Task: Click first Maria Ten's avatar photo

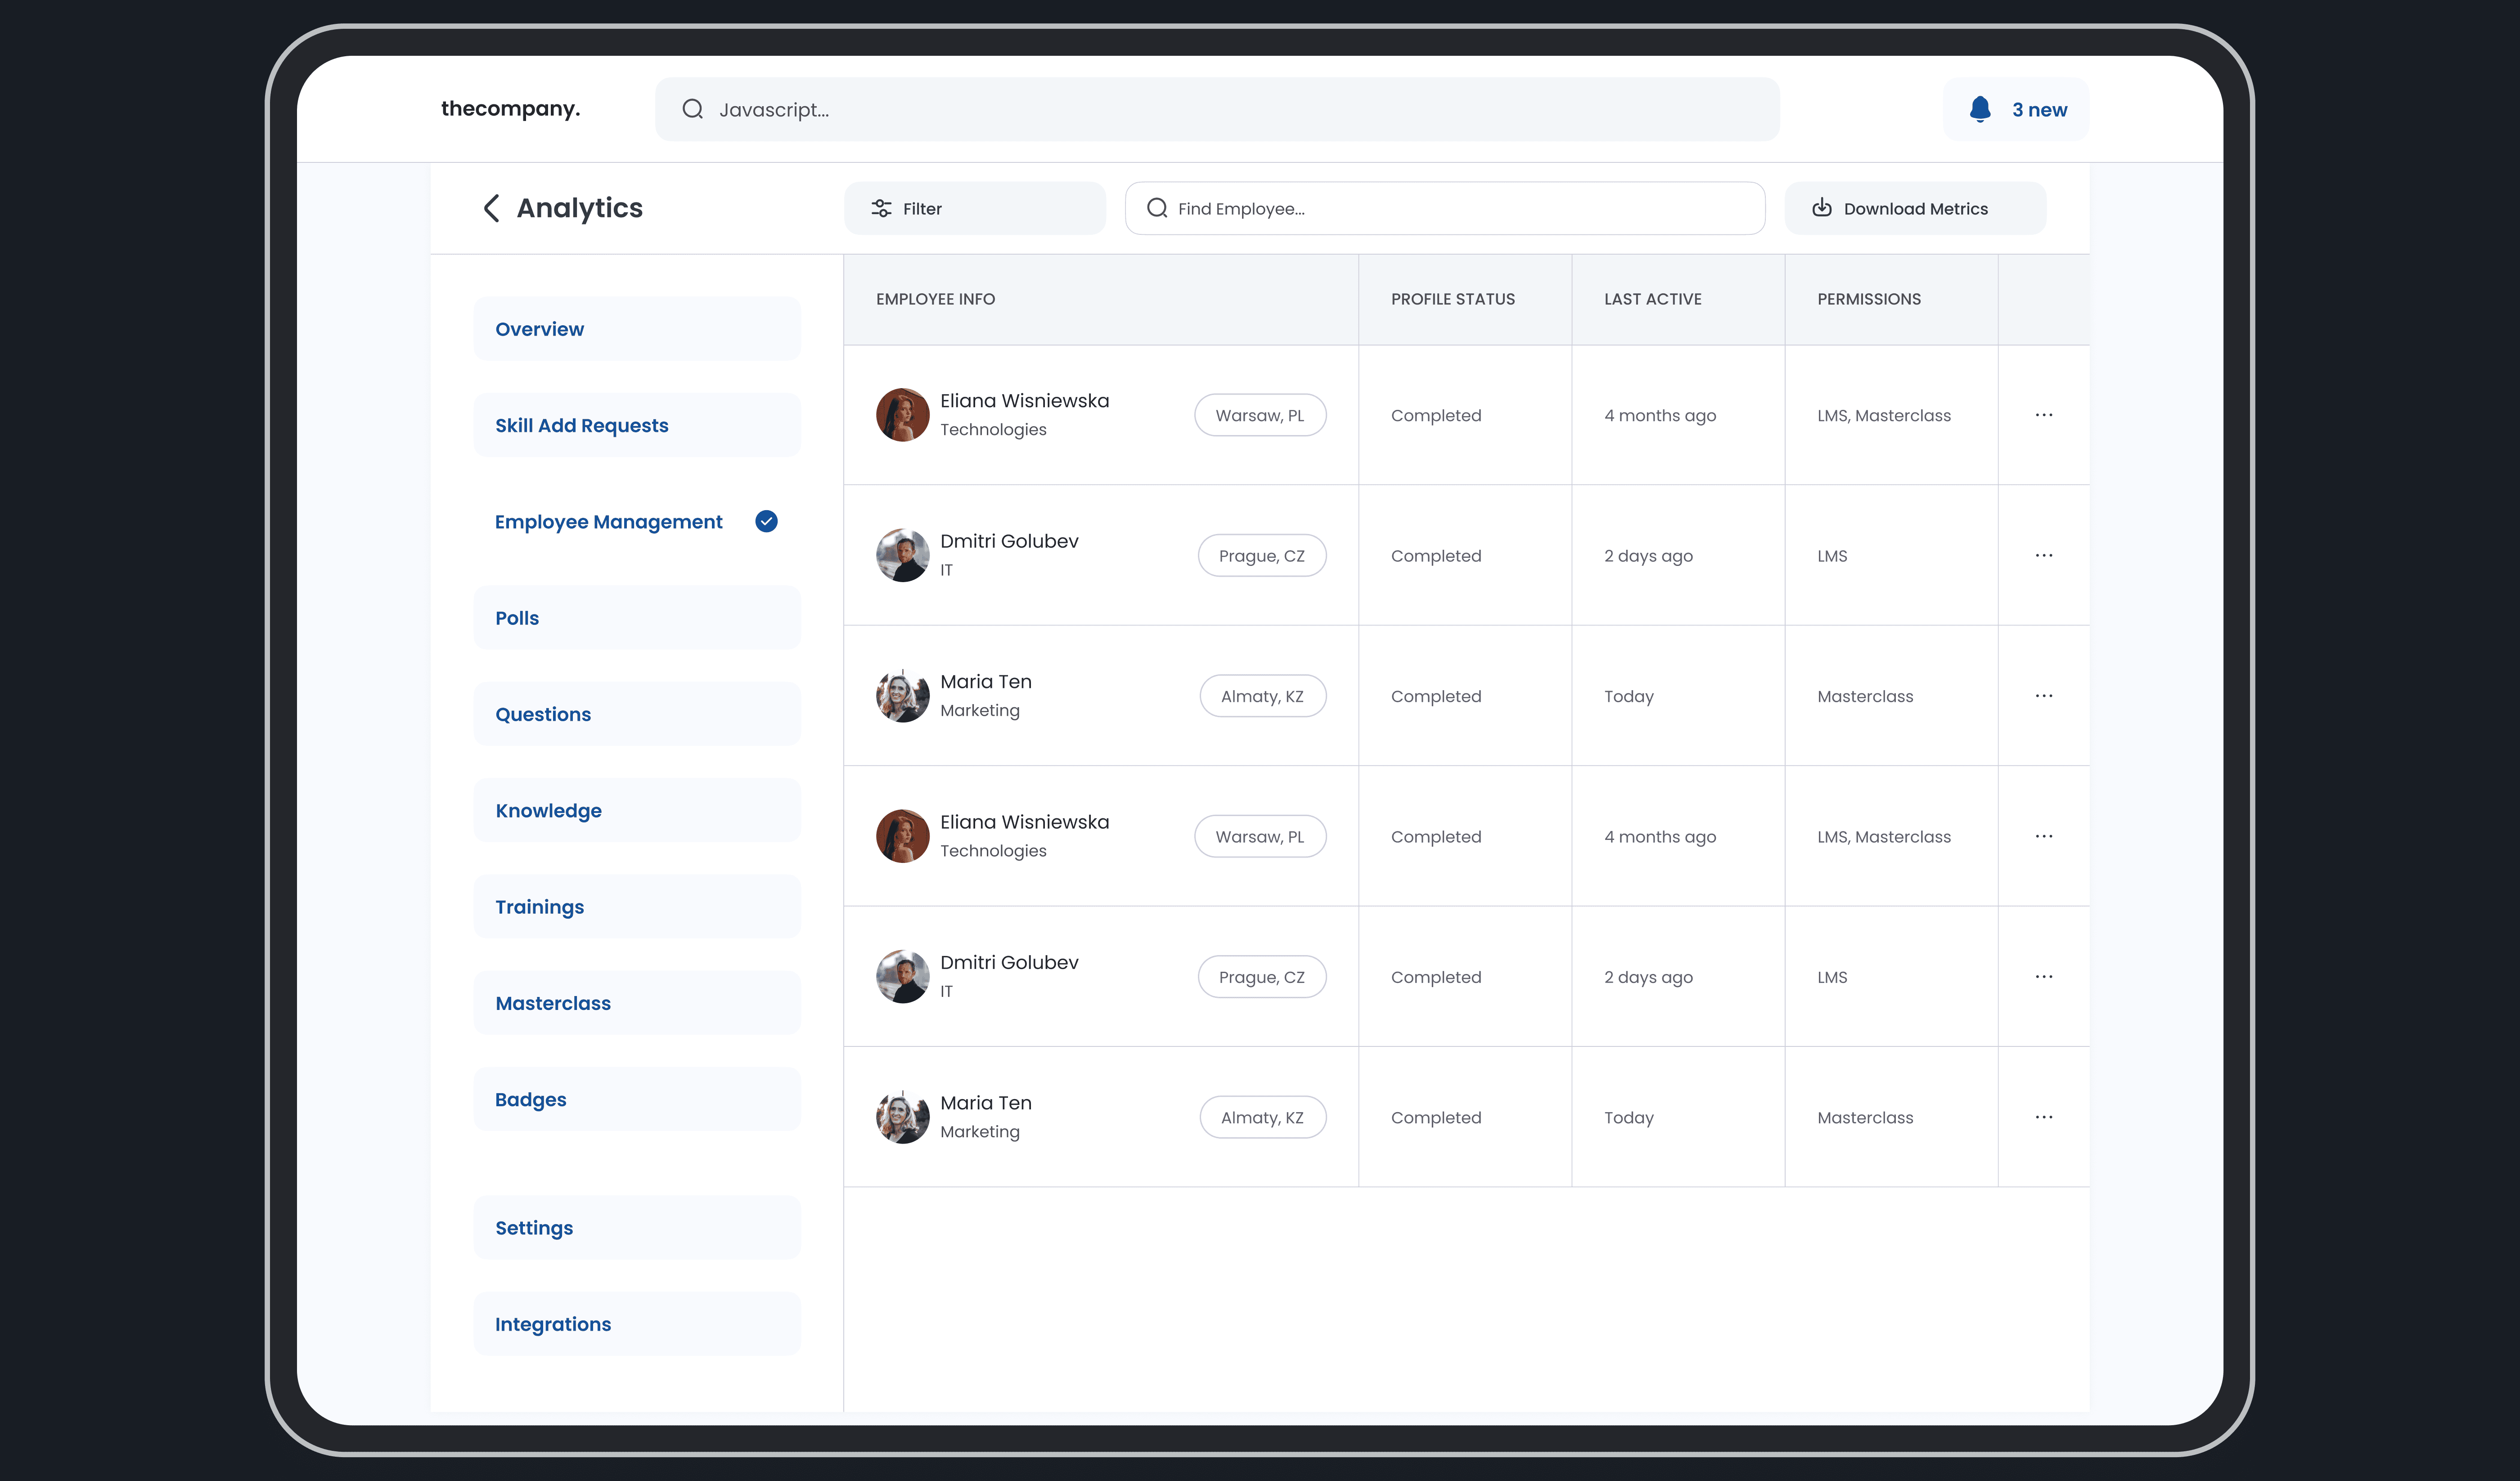Action: point(902,696)
